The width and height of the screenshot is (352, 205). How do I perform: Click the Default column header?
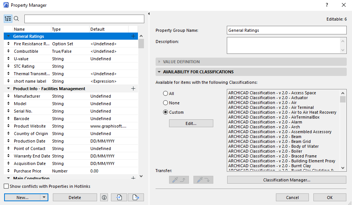[109, 29]
